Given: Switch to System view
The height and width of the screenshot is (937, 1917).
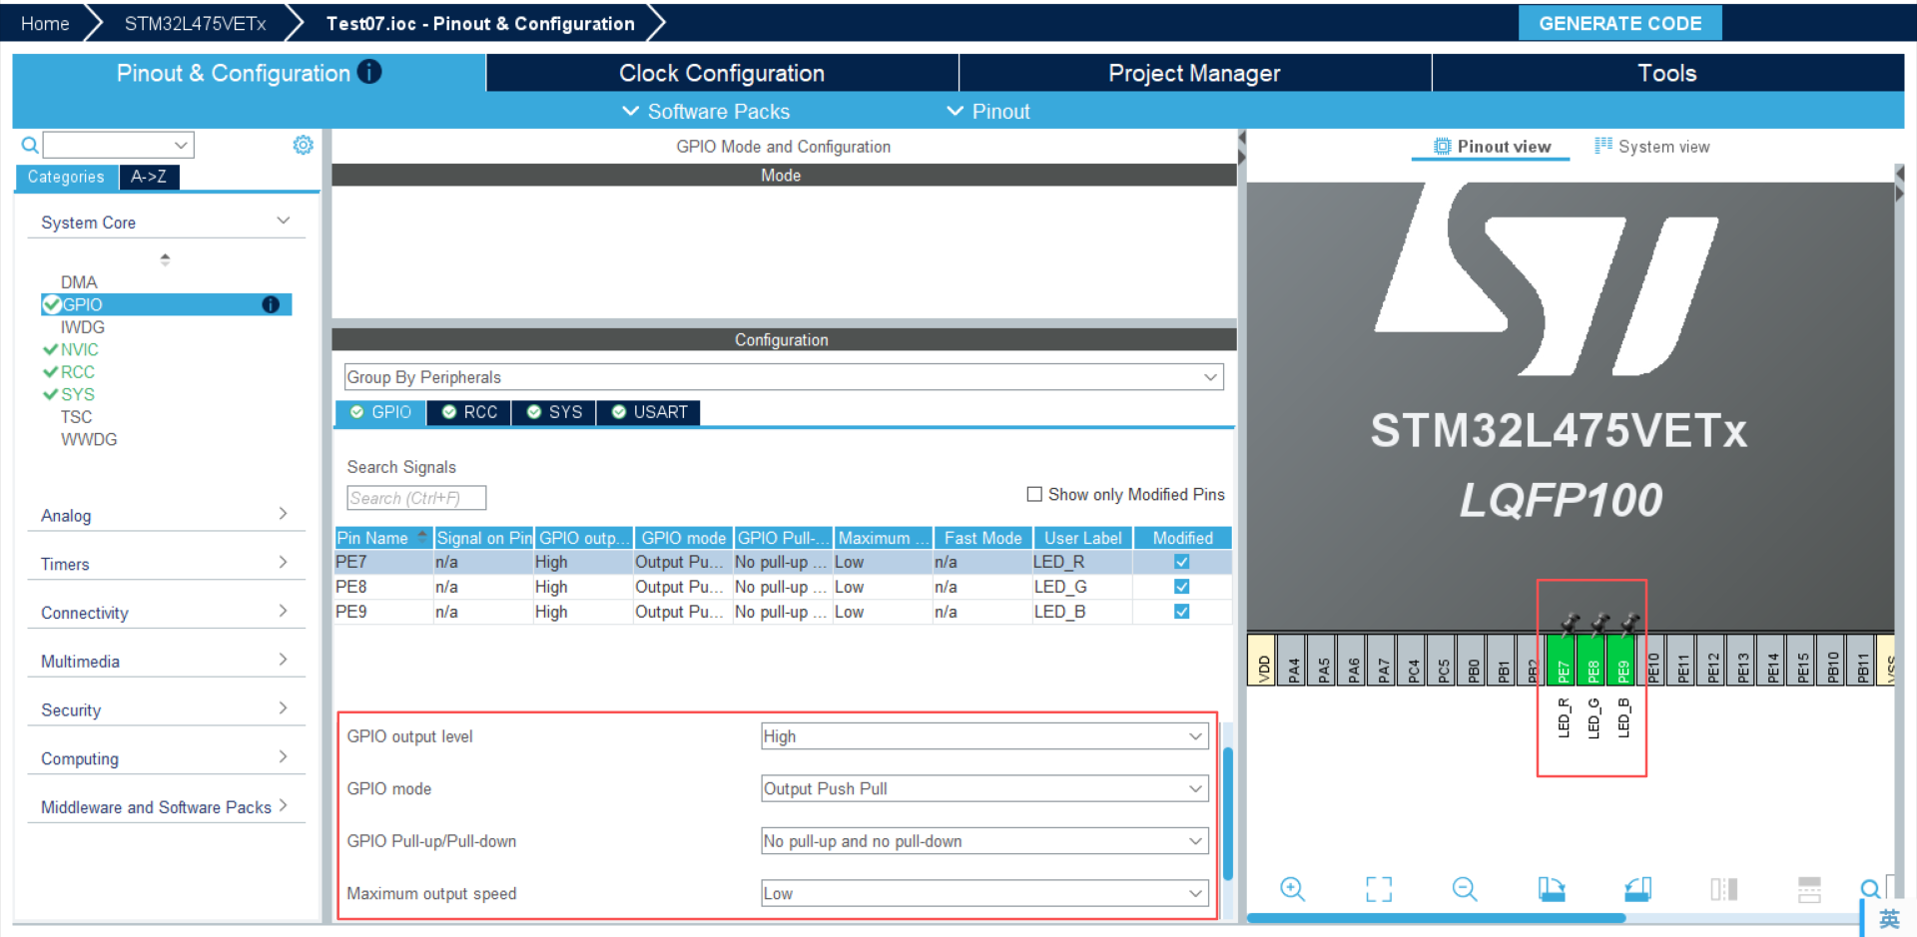Looking at the screenshot, I should pos(1652,146).
